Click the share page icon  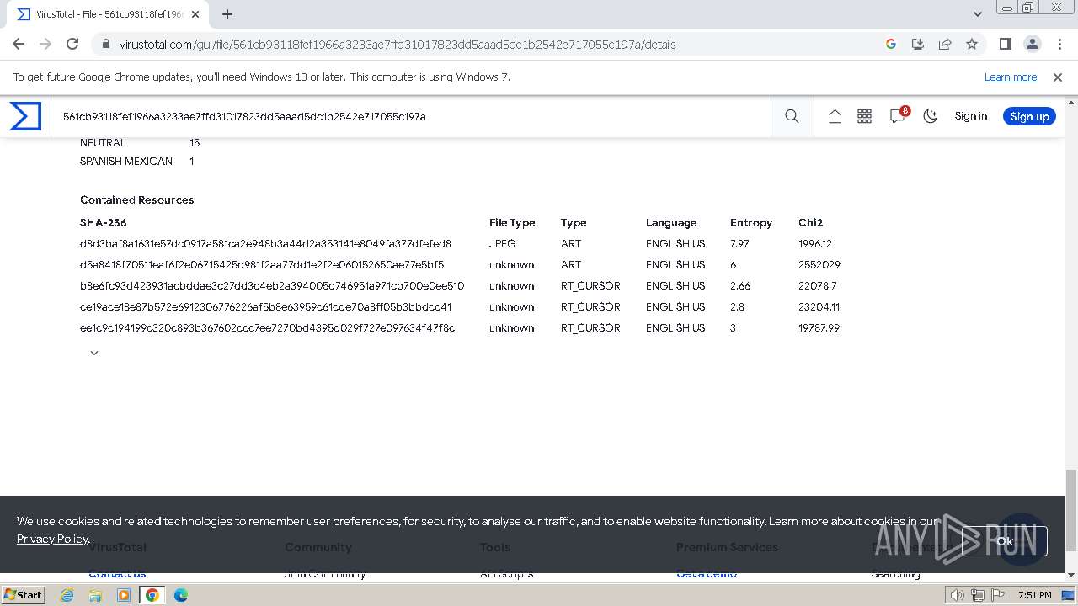pyautogui.click(x=945, y=45)
